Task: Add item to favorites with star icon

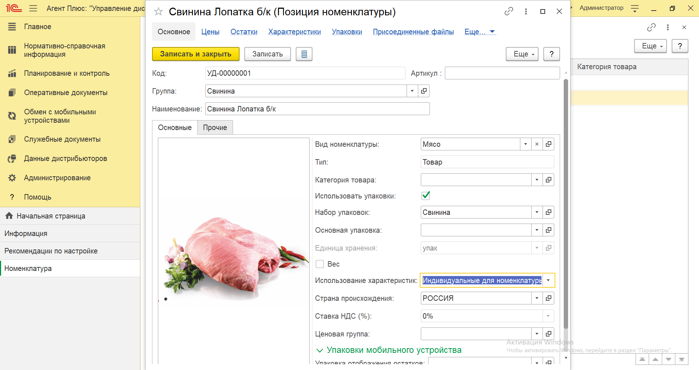Action: click(158, 12)
